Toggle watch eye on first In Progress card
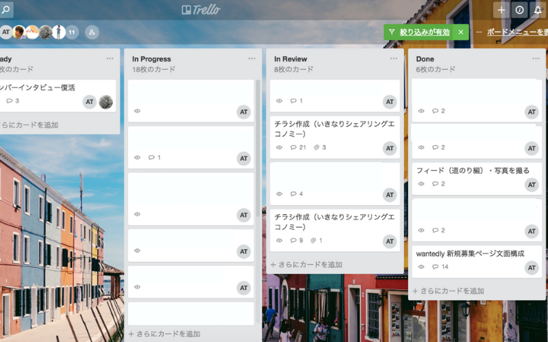548x342 pixels. coord(138,111)
